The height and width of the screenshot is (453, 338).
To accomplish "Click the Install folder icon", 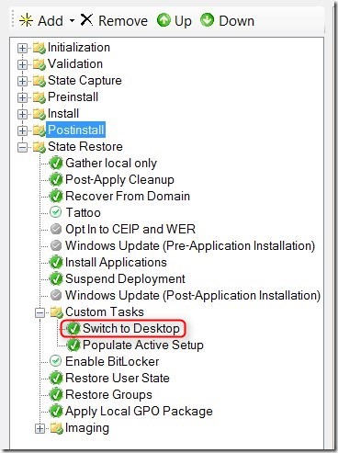I will pyautogui.click(x=39, y=114).
